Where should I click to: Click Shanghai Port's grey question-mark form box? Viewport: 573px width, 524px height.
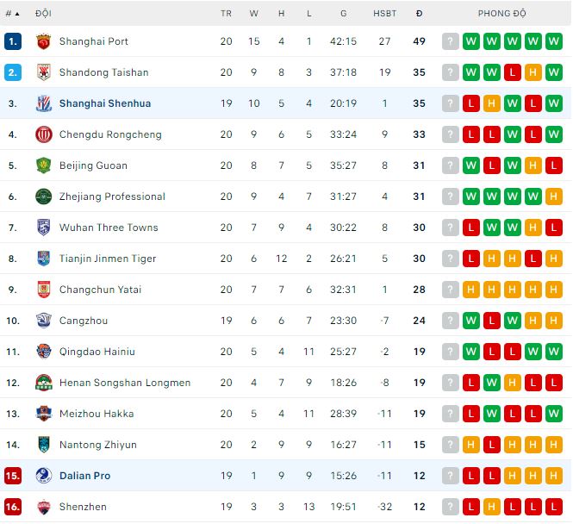point(451,41)
